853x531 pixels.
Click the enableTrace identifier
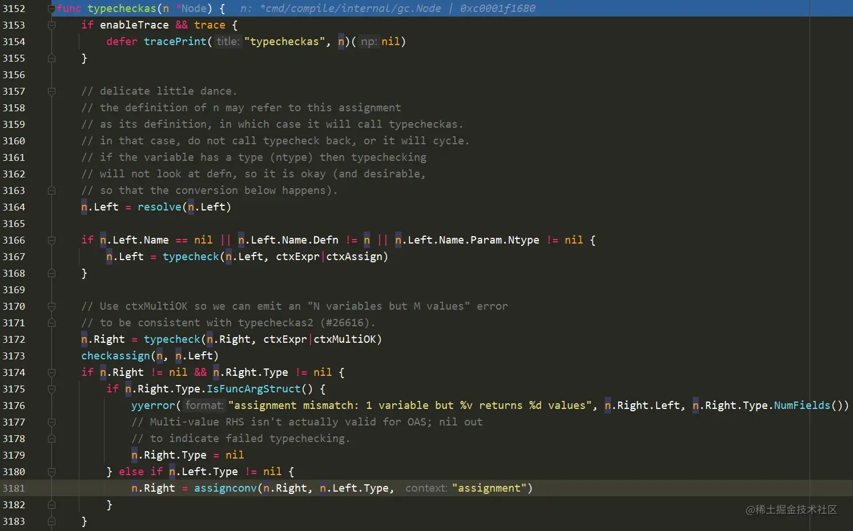134,25
